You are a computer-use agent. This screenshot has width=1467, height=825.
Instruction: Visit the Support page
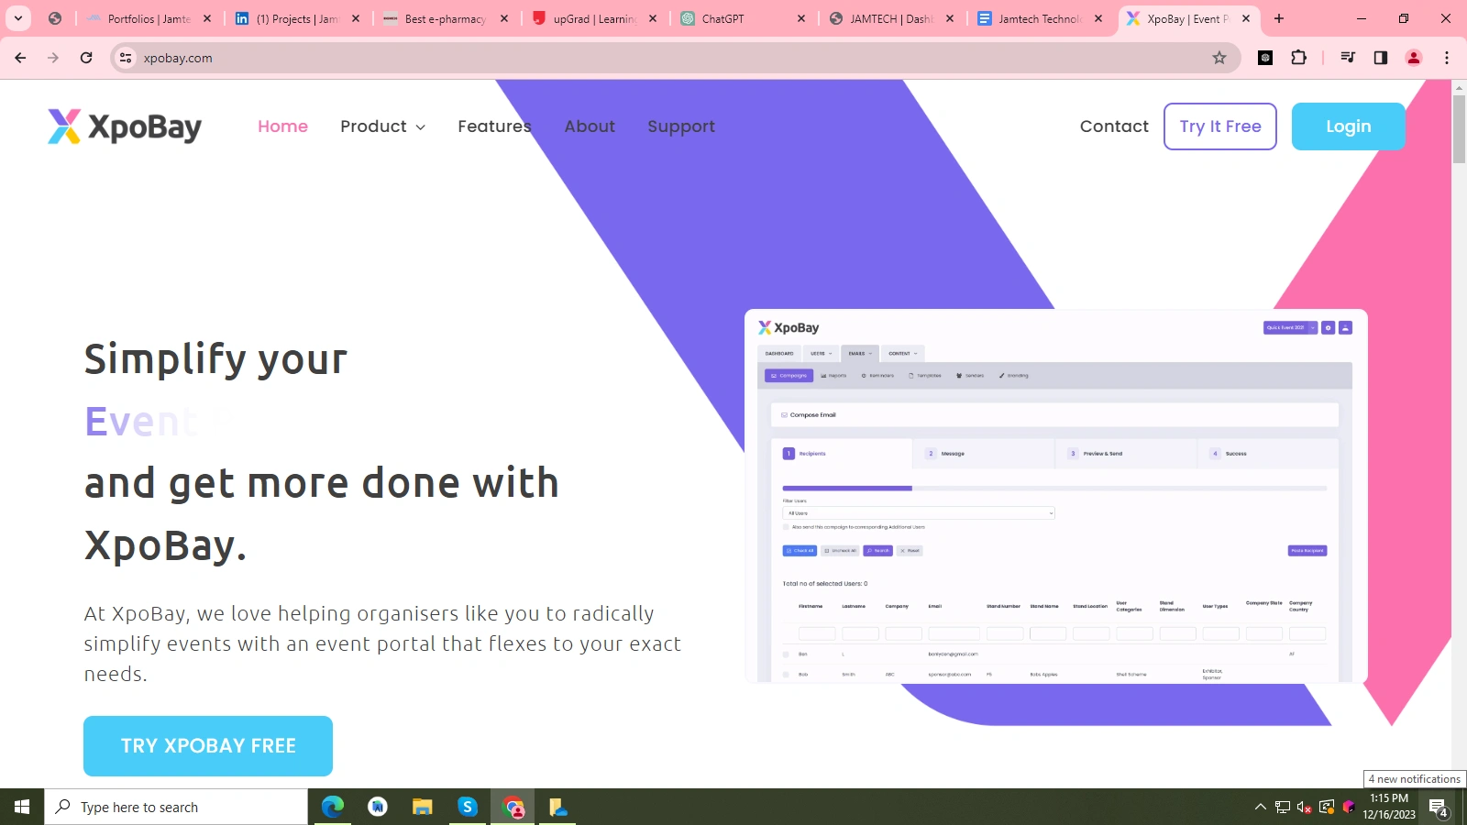(x=681, y=126)
